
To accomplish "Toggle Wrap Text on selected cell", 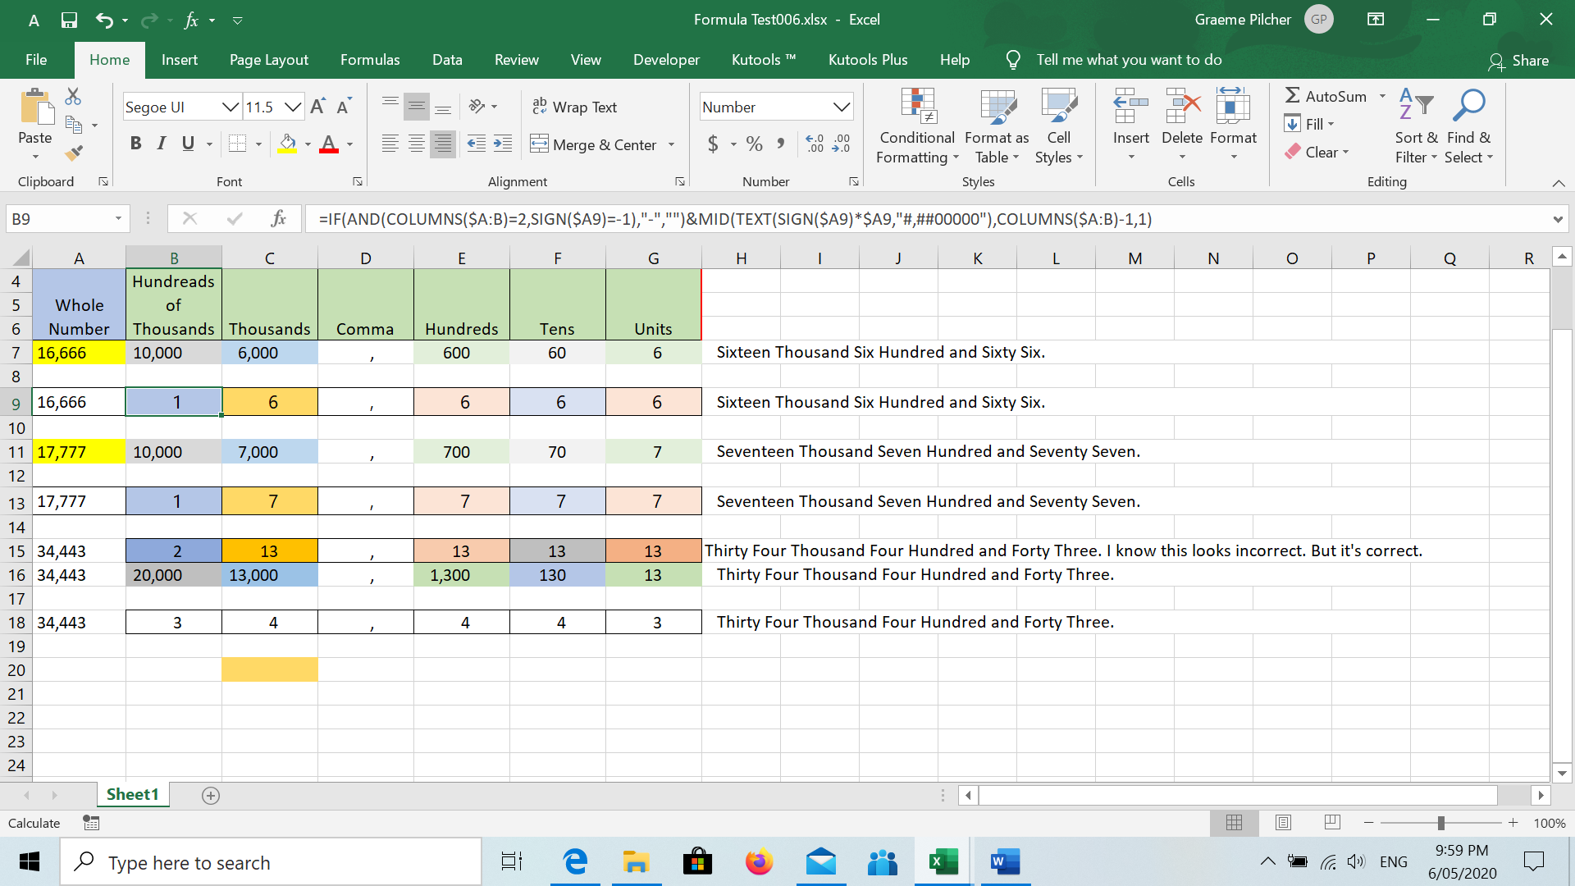I will click(574, 107).
